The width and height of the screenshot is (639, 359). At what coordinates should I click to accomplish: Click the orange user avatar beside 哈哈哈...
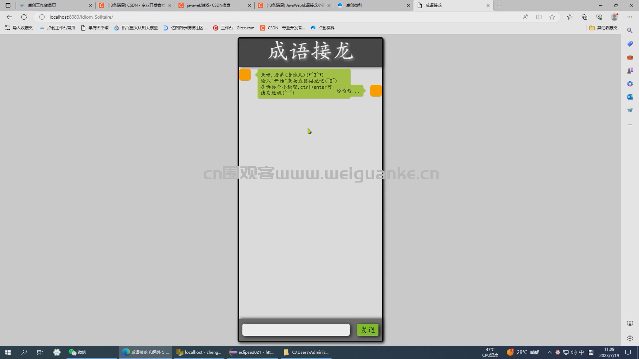[x=376, y=91]
